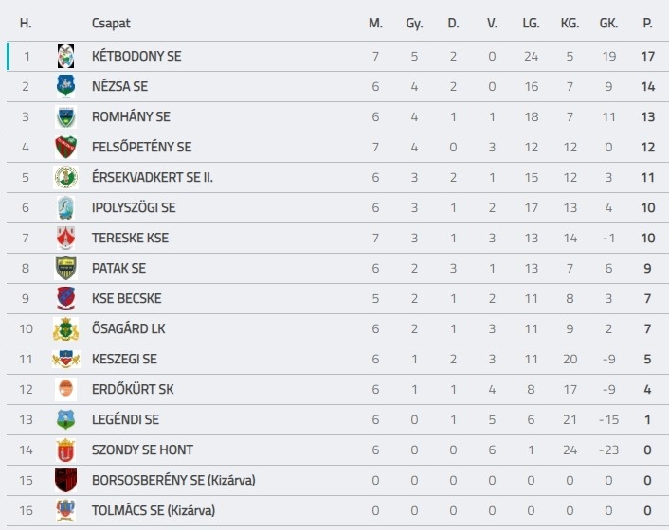Click the Csapat column header
Screen dimensions: 669x530
[111, 23]
